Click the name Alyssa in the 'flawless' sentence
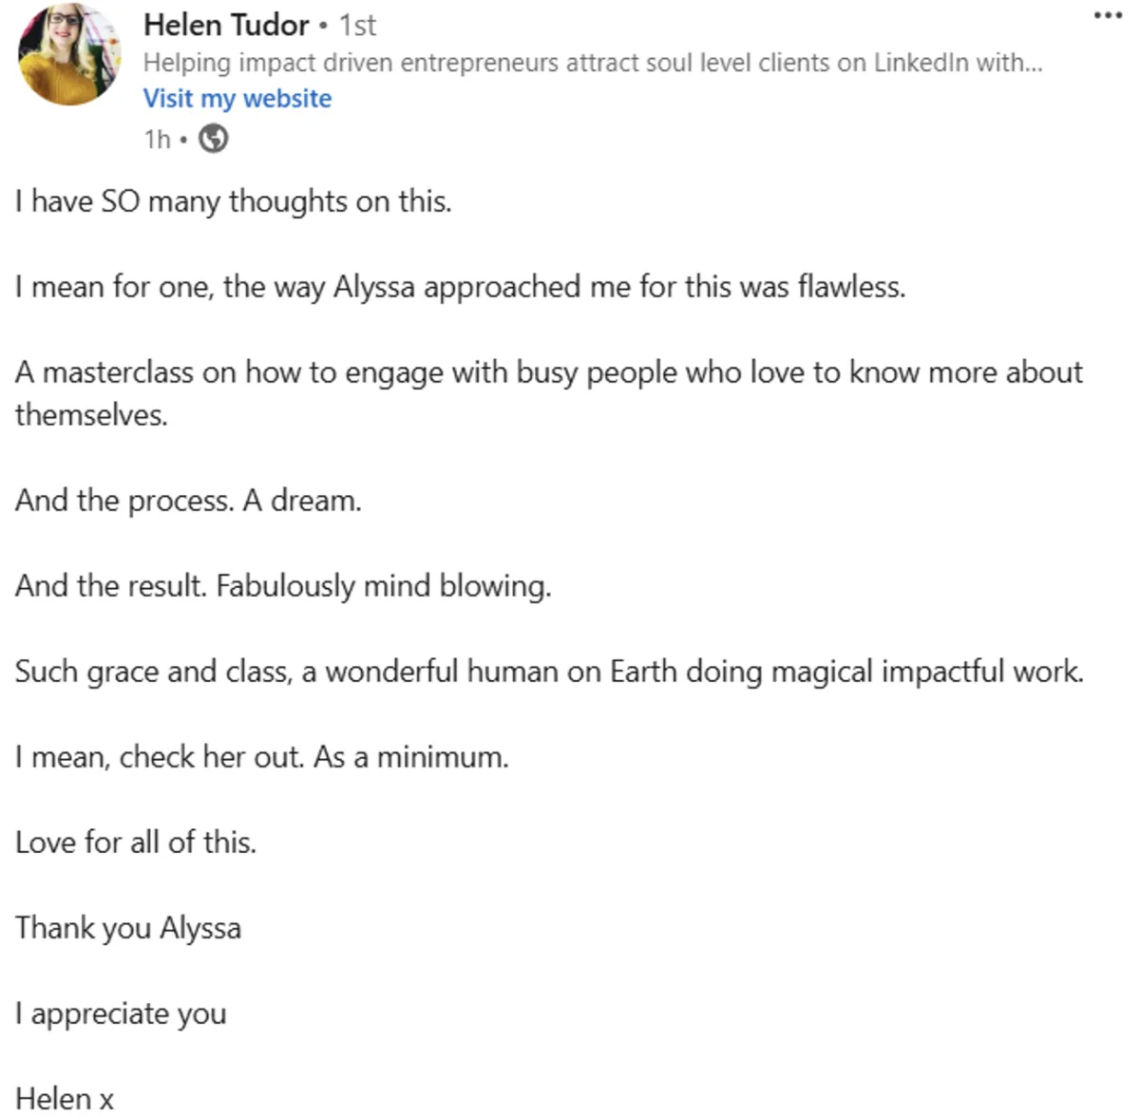 (x=373, y=287)
